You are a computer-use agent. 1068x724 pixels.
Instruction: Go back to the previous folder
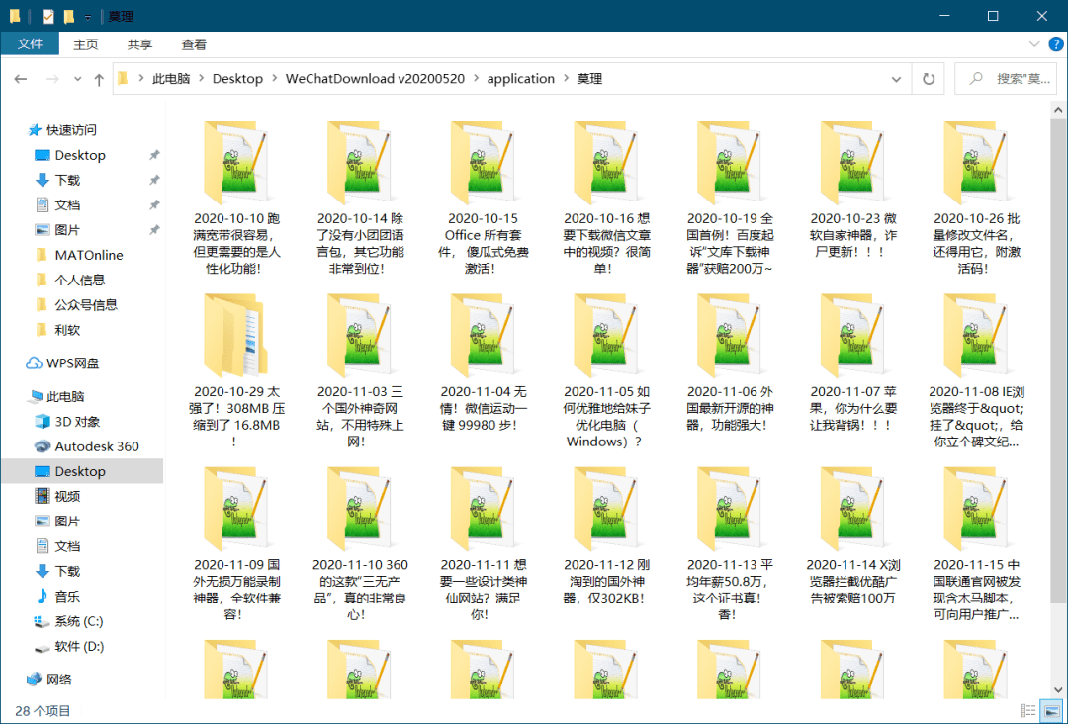click(21, 79)
